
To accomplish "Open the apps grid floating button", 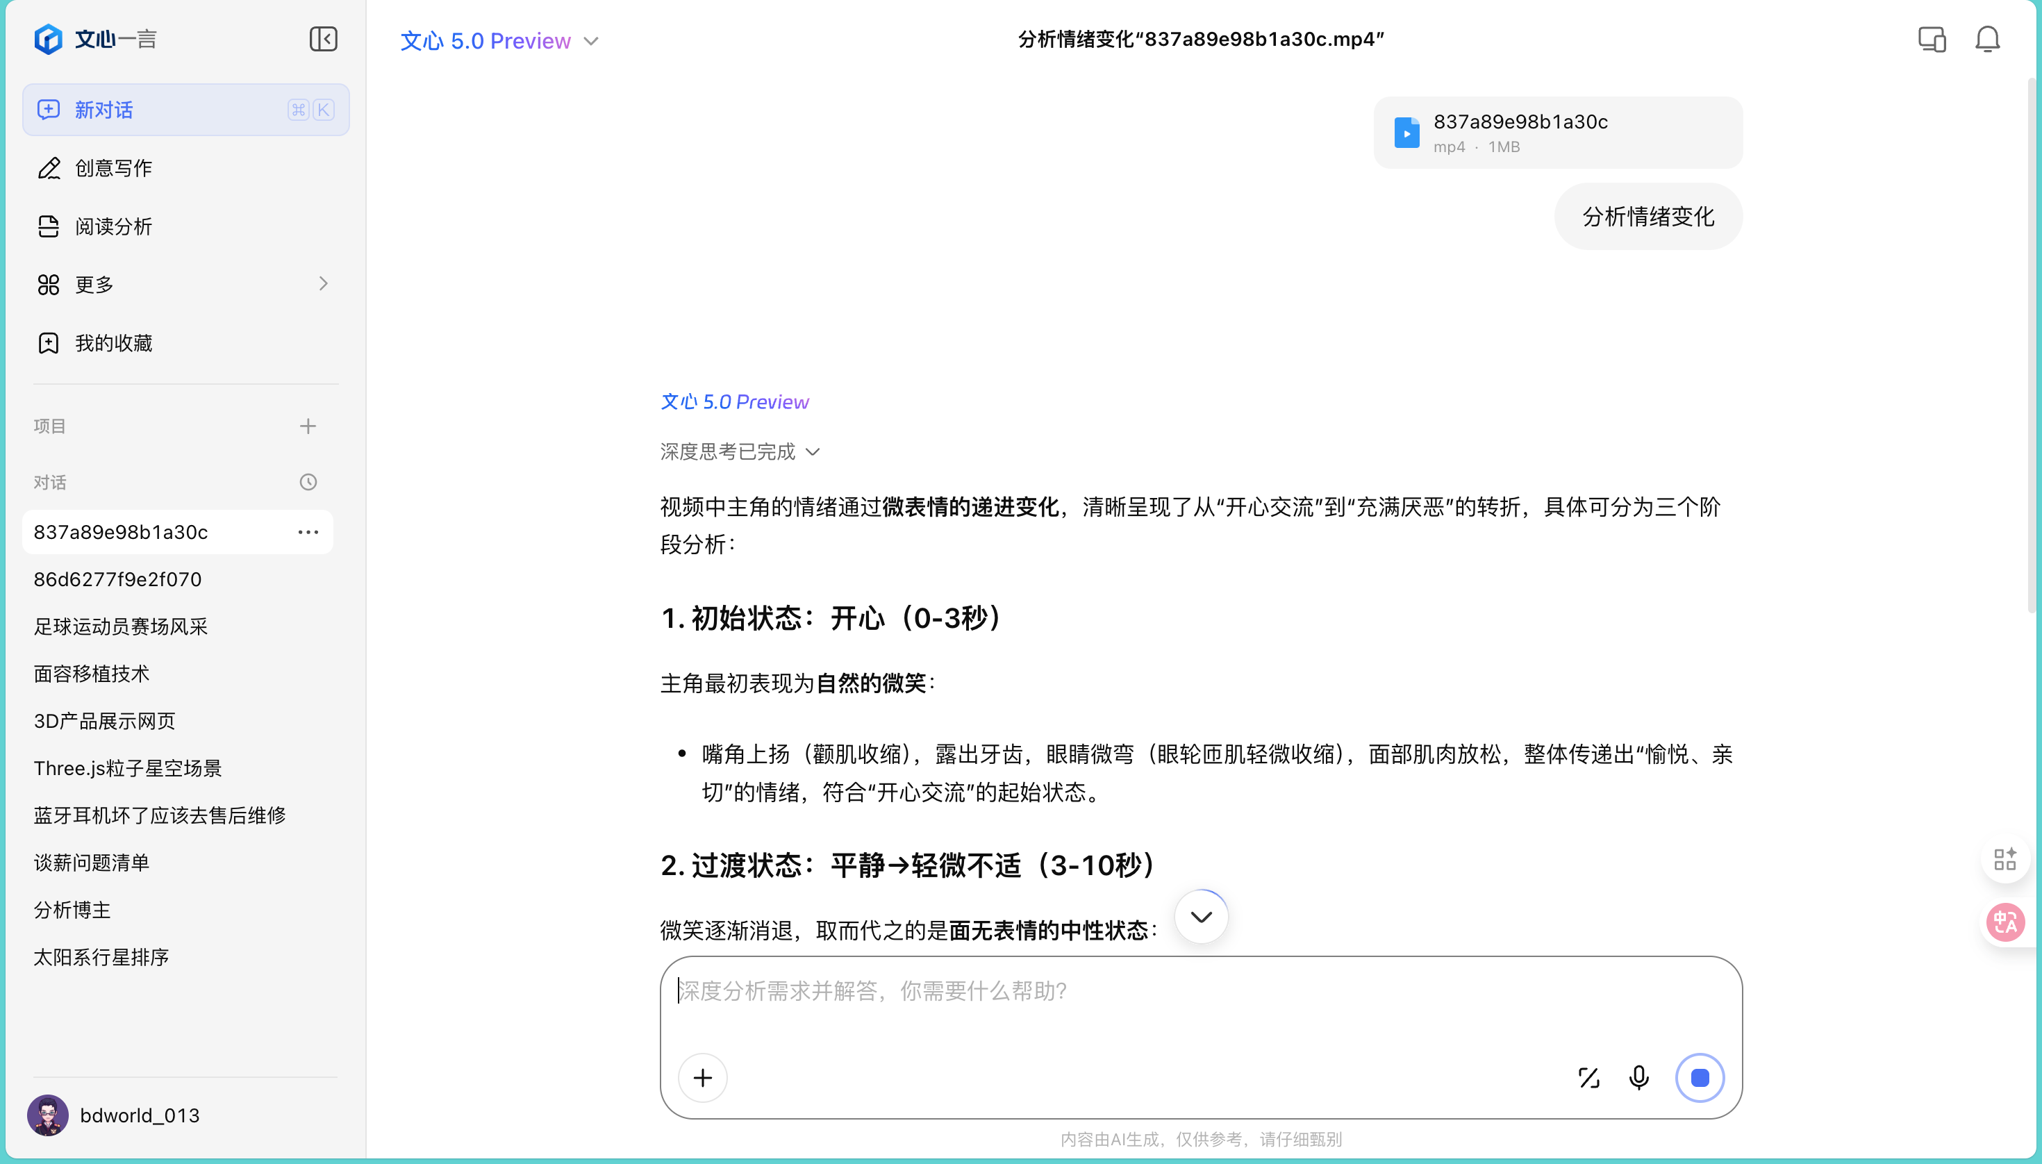I will pyautogui.click(x=2005, y=859).
